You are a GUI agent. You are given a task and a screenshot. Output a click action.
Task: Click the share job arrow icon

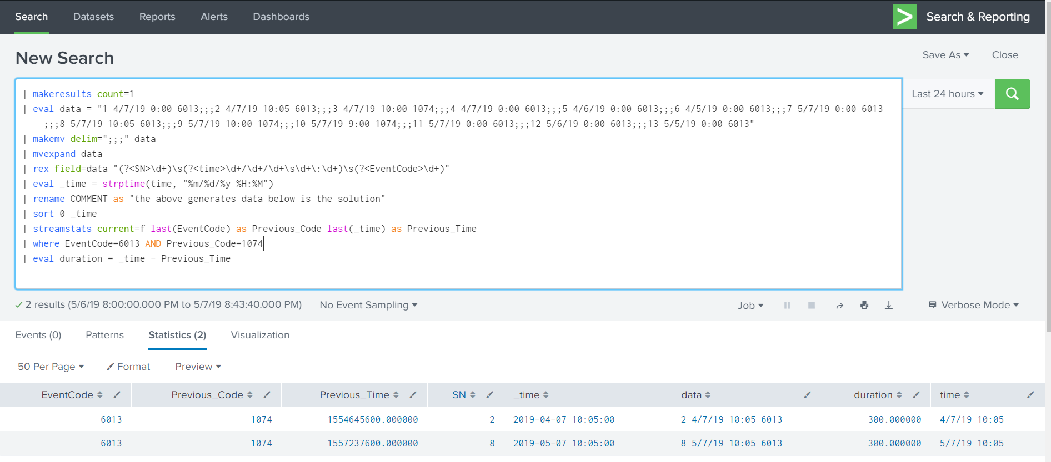point(839,306)
